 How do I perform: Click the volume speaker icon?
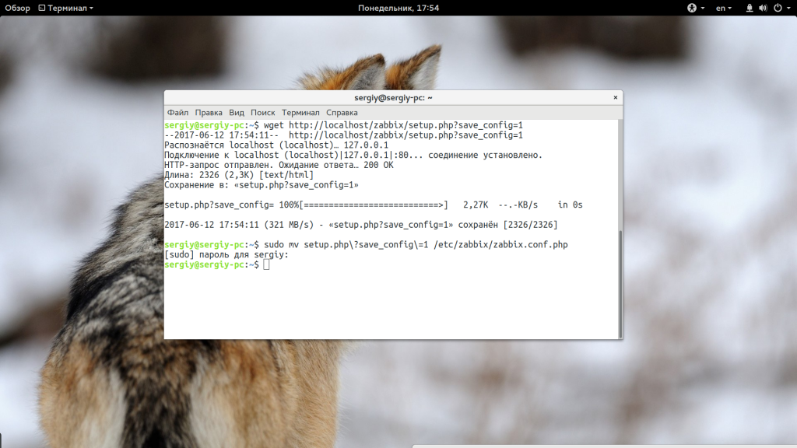click(764, 8)
